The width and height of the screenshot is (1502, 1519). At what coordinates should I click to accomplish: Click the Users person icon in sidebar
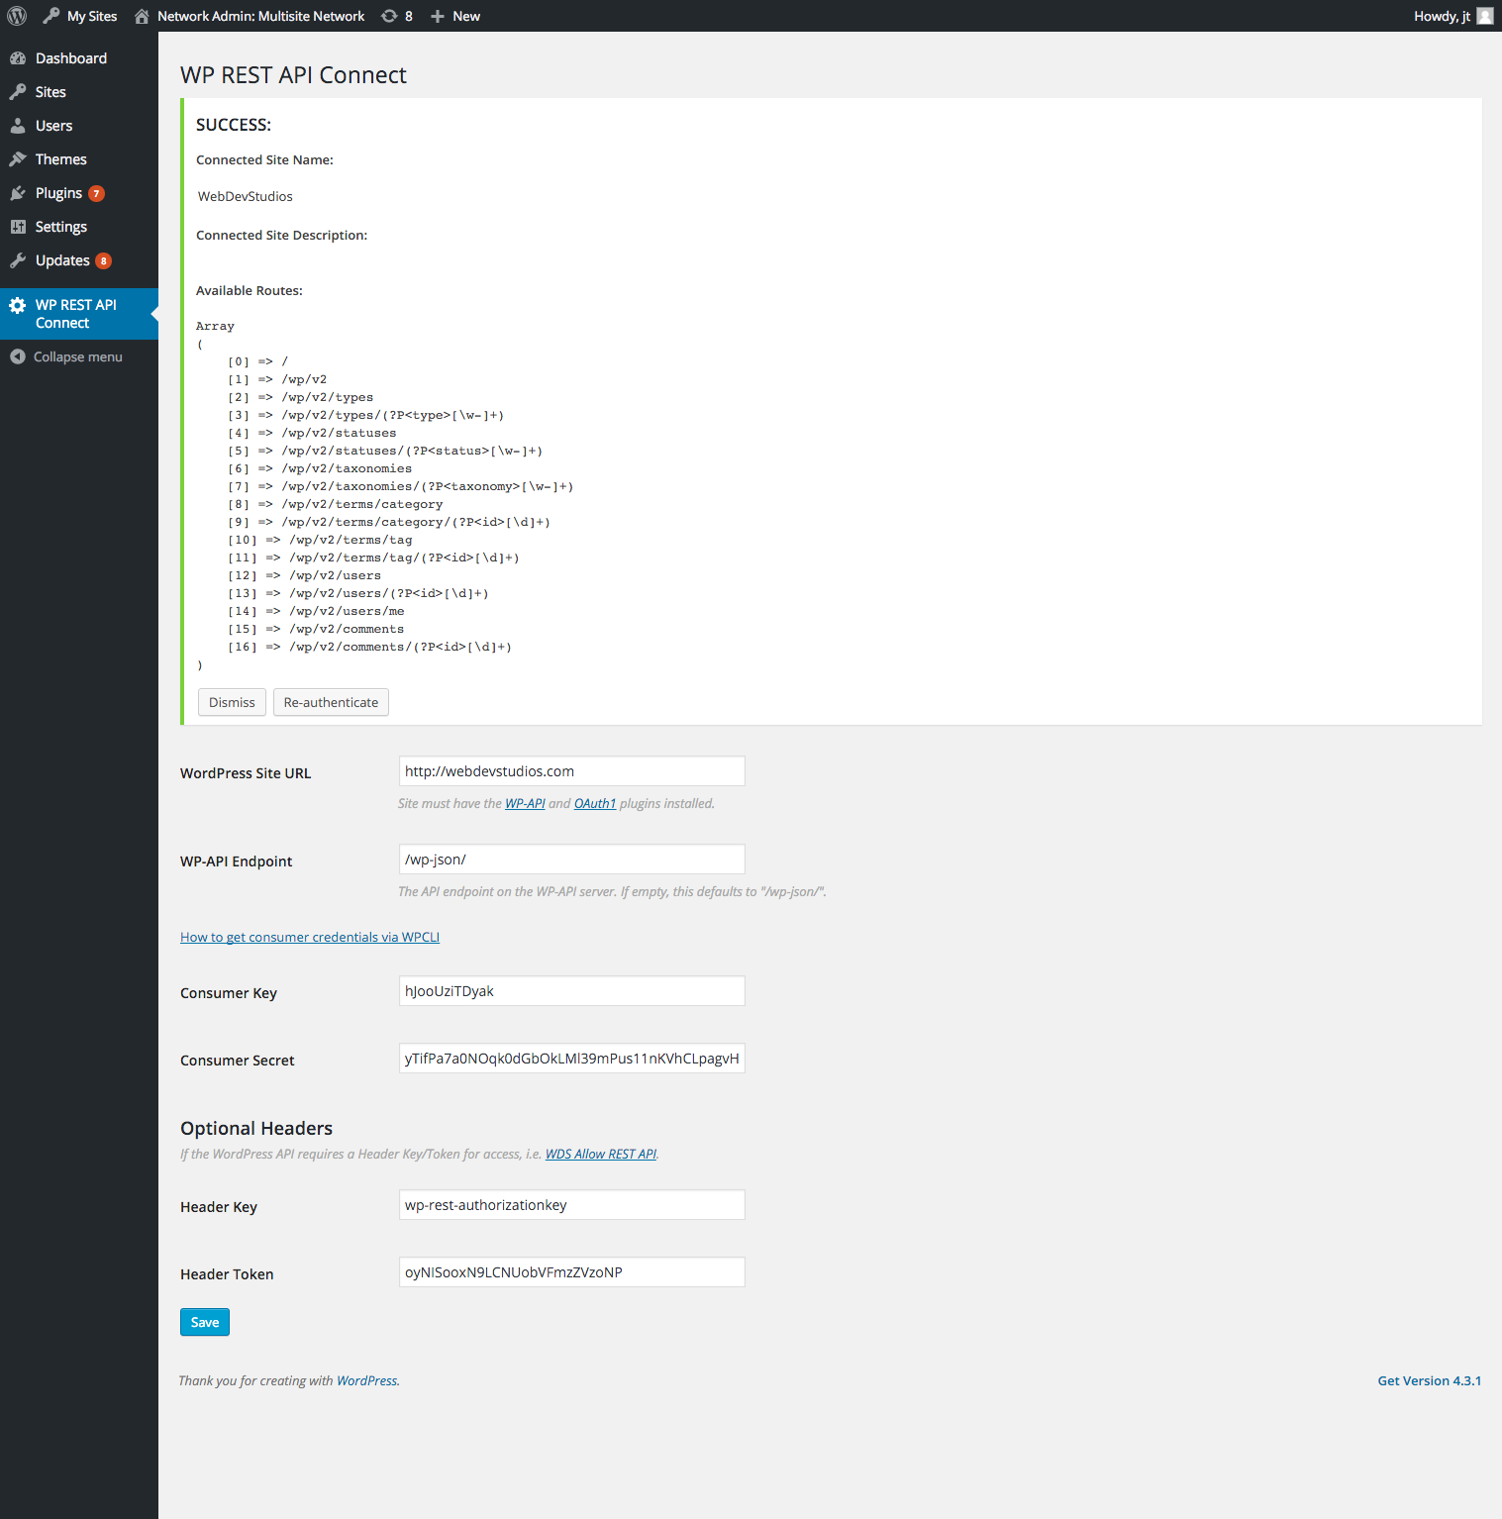pos(18,126)
